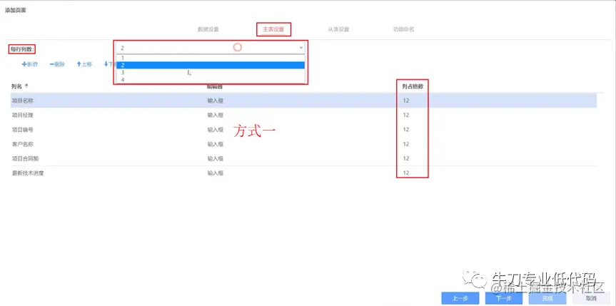Choose highlighted option 2 in the dropdown list
The width and height of the screenshot is (616, 306).
(x=211, y=65)
